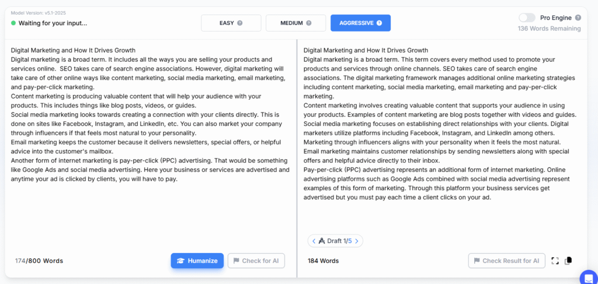
Task: Go to the previous draft
Action: [314, 241]
